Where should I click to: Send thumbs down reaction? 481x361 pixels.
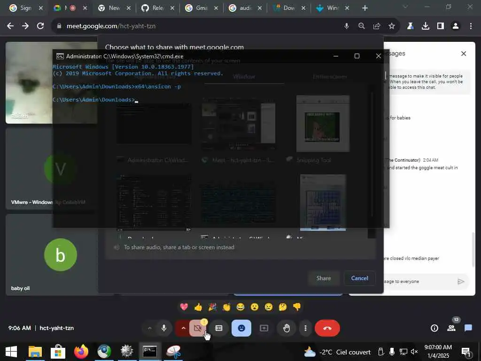[297, 306]
